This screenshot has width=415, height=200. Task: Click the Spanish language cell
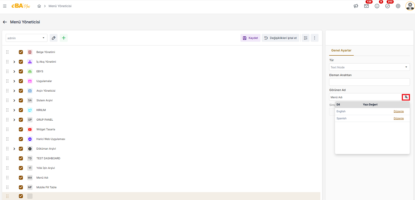coord(341,118)
